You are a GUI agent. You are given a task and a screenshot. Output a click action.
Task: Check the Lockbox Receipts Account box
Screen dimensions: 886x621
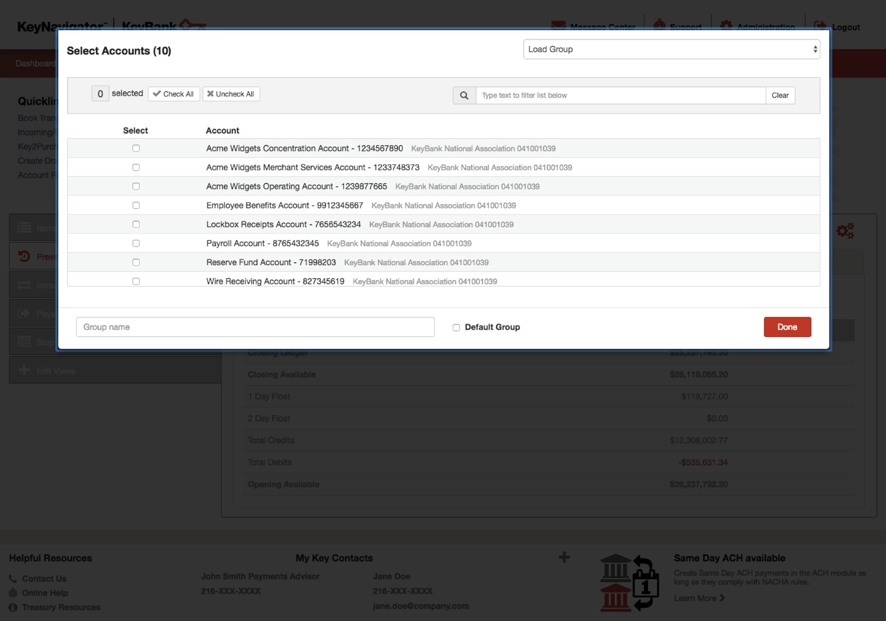(136, 225)
